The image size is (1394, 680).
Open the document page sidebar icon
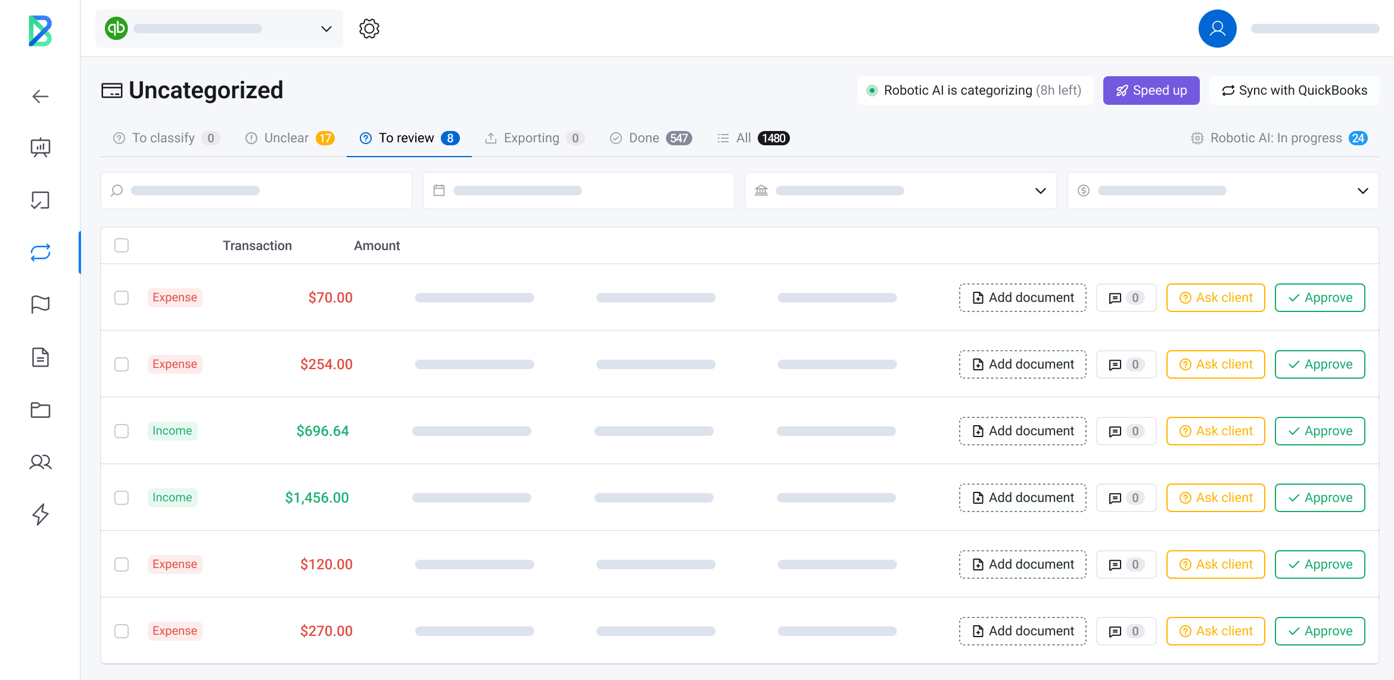coord(40,357)
